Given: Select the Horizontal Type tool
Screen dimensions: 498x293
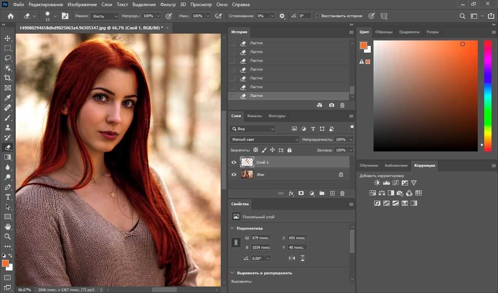Looking at the screenshot, I should click(8, 197).
